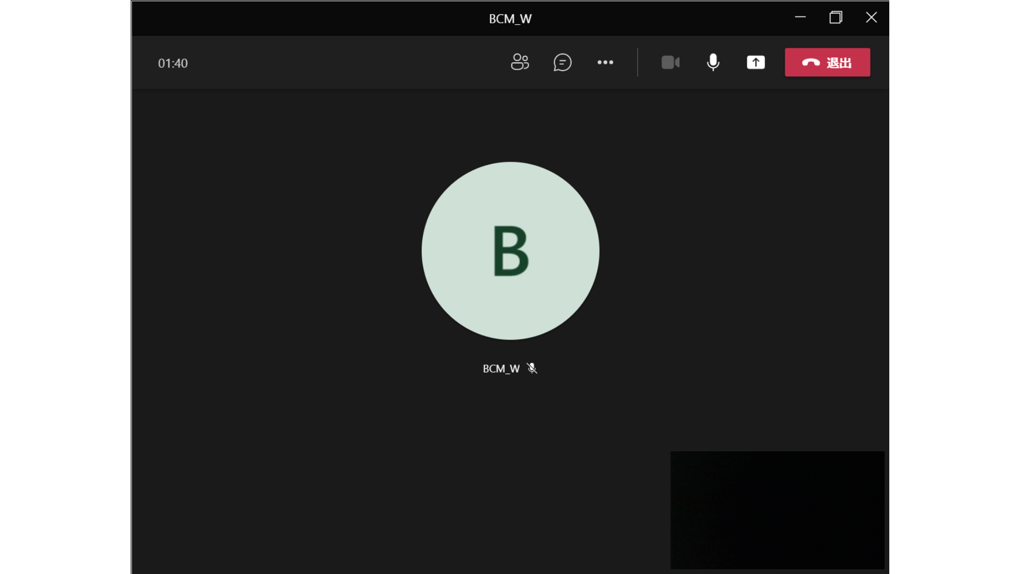The height and width of the screenshot is (574, 1020).
Task: Restore down the meeting window
Action: [836, 18]
